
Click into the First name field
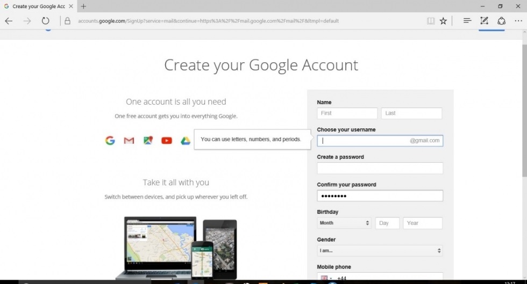347,113
